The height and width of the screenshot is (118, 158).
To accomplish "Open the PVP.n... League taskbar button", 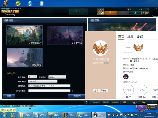I will (70, 115).
